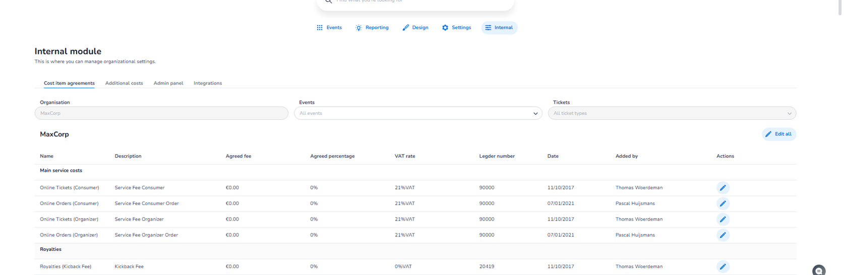Open the Admin panel tab

click(168, 83)
